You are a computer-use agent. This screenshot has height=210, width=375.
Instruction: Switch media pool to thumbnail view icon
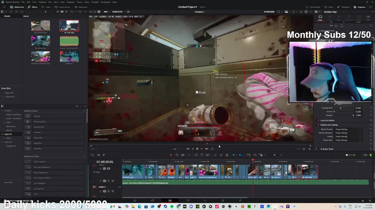(x=62, y=12)
